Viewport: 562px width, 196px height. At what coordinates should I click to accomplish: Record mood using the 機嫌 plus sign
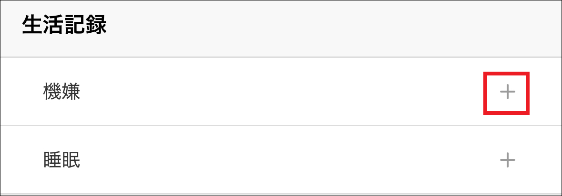click(x=507, y=92)
